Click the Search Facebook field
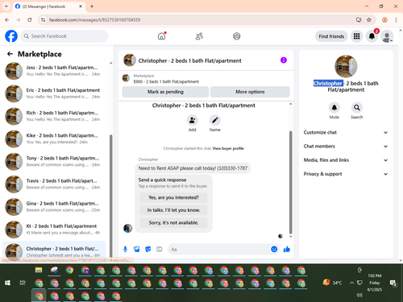 pos(64,36)
